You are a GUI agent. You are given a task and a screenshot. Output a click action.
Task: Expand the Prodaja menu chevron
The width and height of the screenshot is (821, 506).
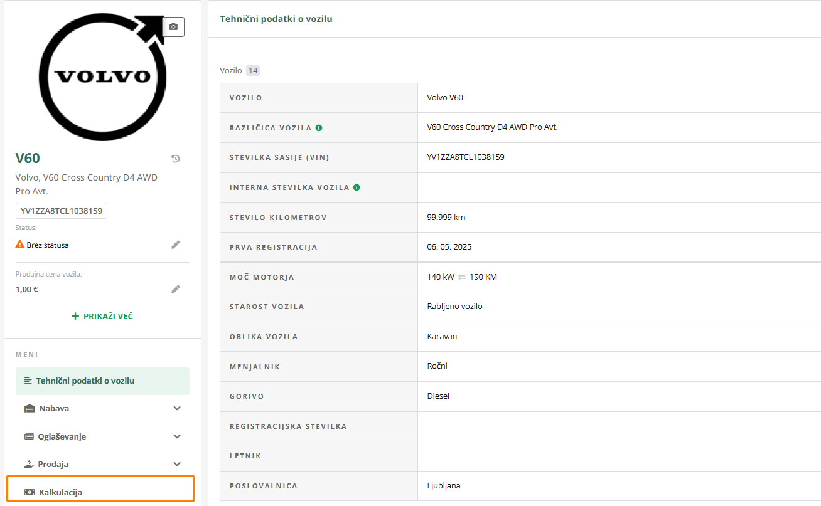177,464
